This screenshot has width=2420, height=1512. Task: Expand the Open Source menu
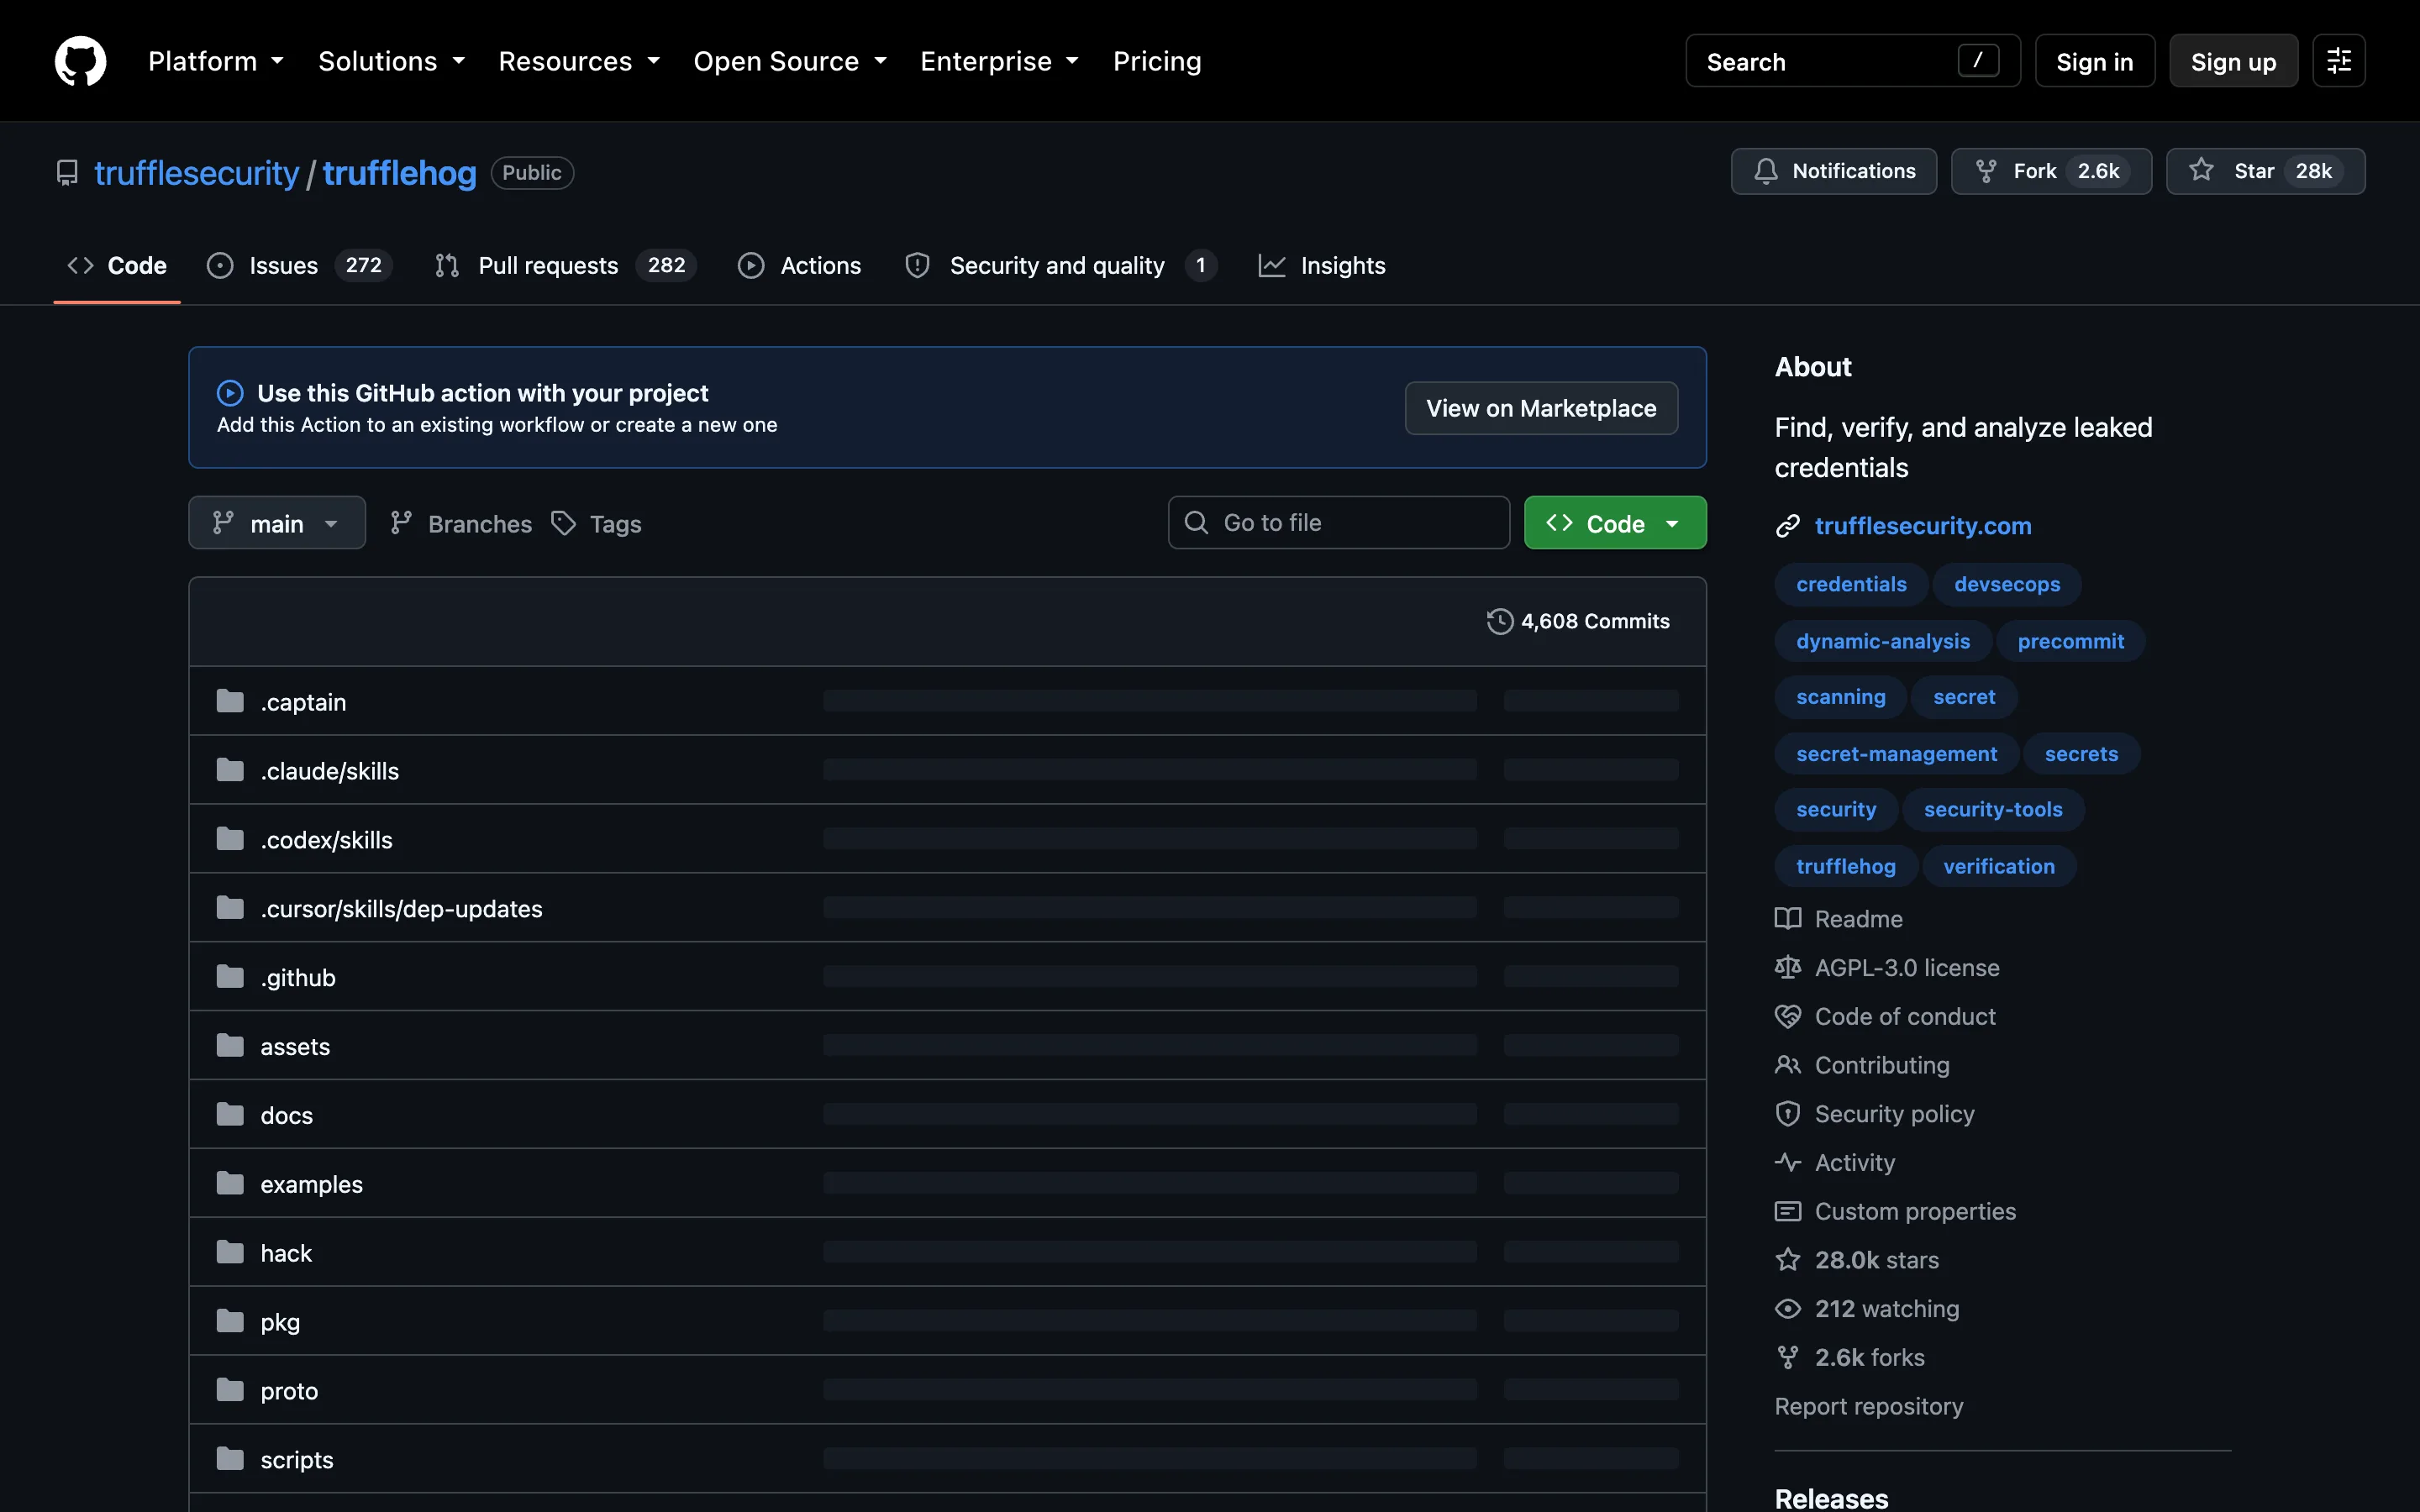click(790, 61)
